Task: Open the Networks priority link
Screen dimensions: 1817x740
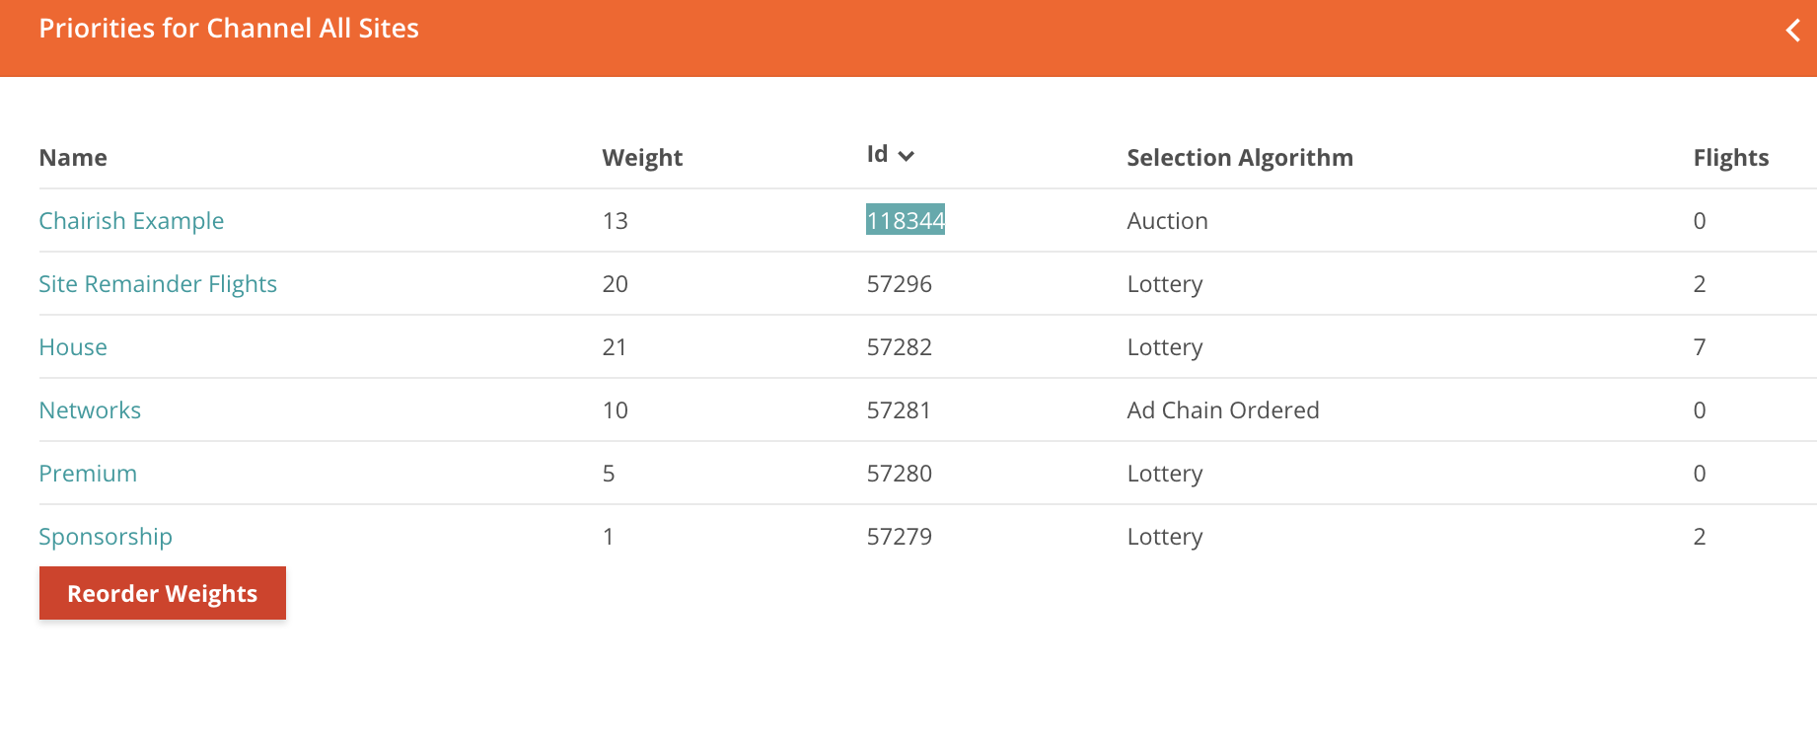Action: (90, 410)
